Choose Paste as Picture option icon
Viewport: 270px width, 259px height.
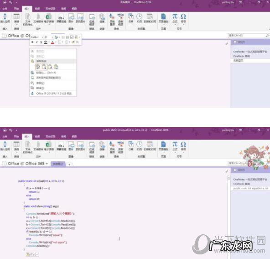pos(56,67)
